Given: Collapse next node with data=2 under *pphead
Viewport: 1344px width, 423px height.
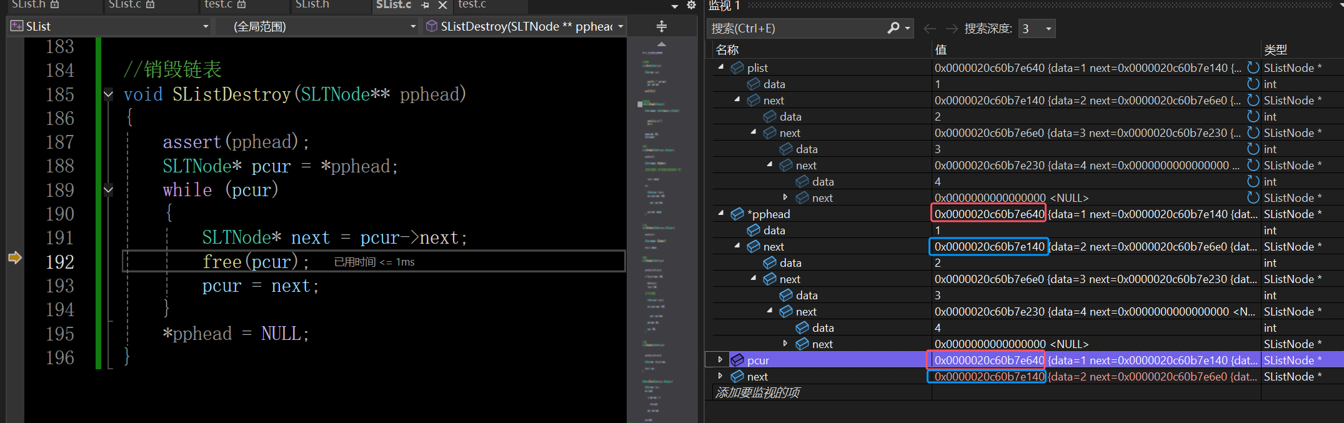Looking at the screenshot, I should coord(737,245).
